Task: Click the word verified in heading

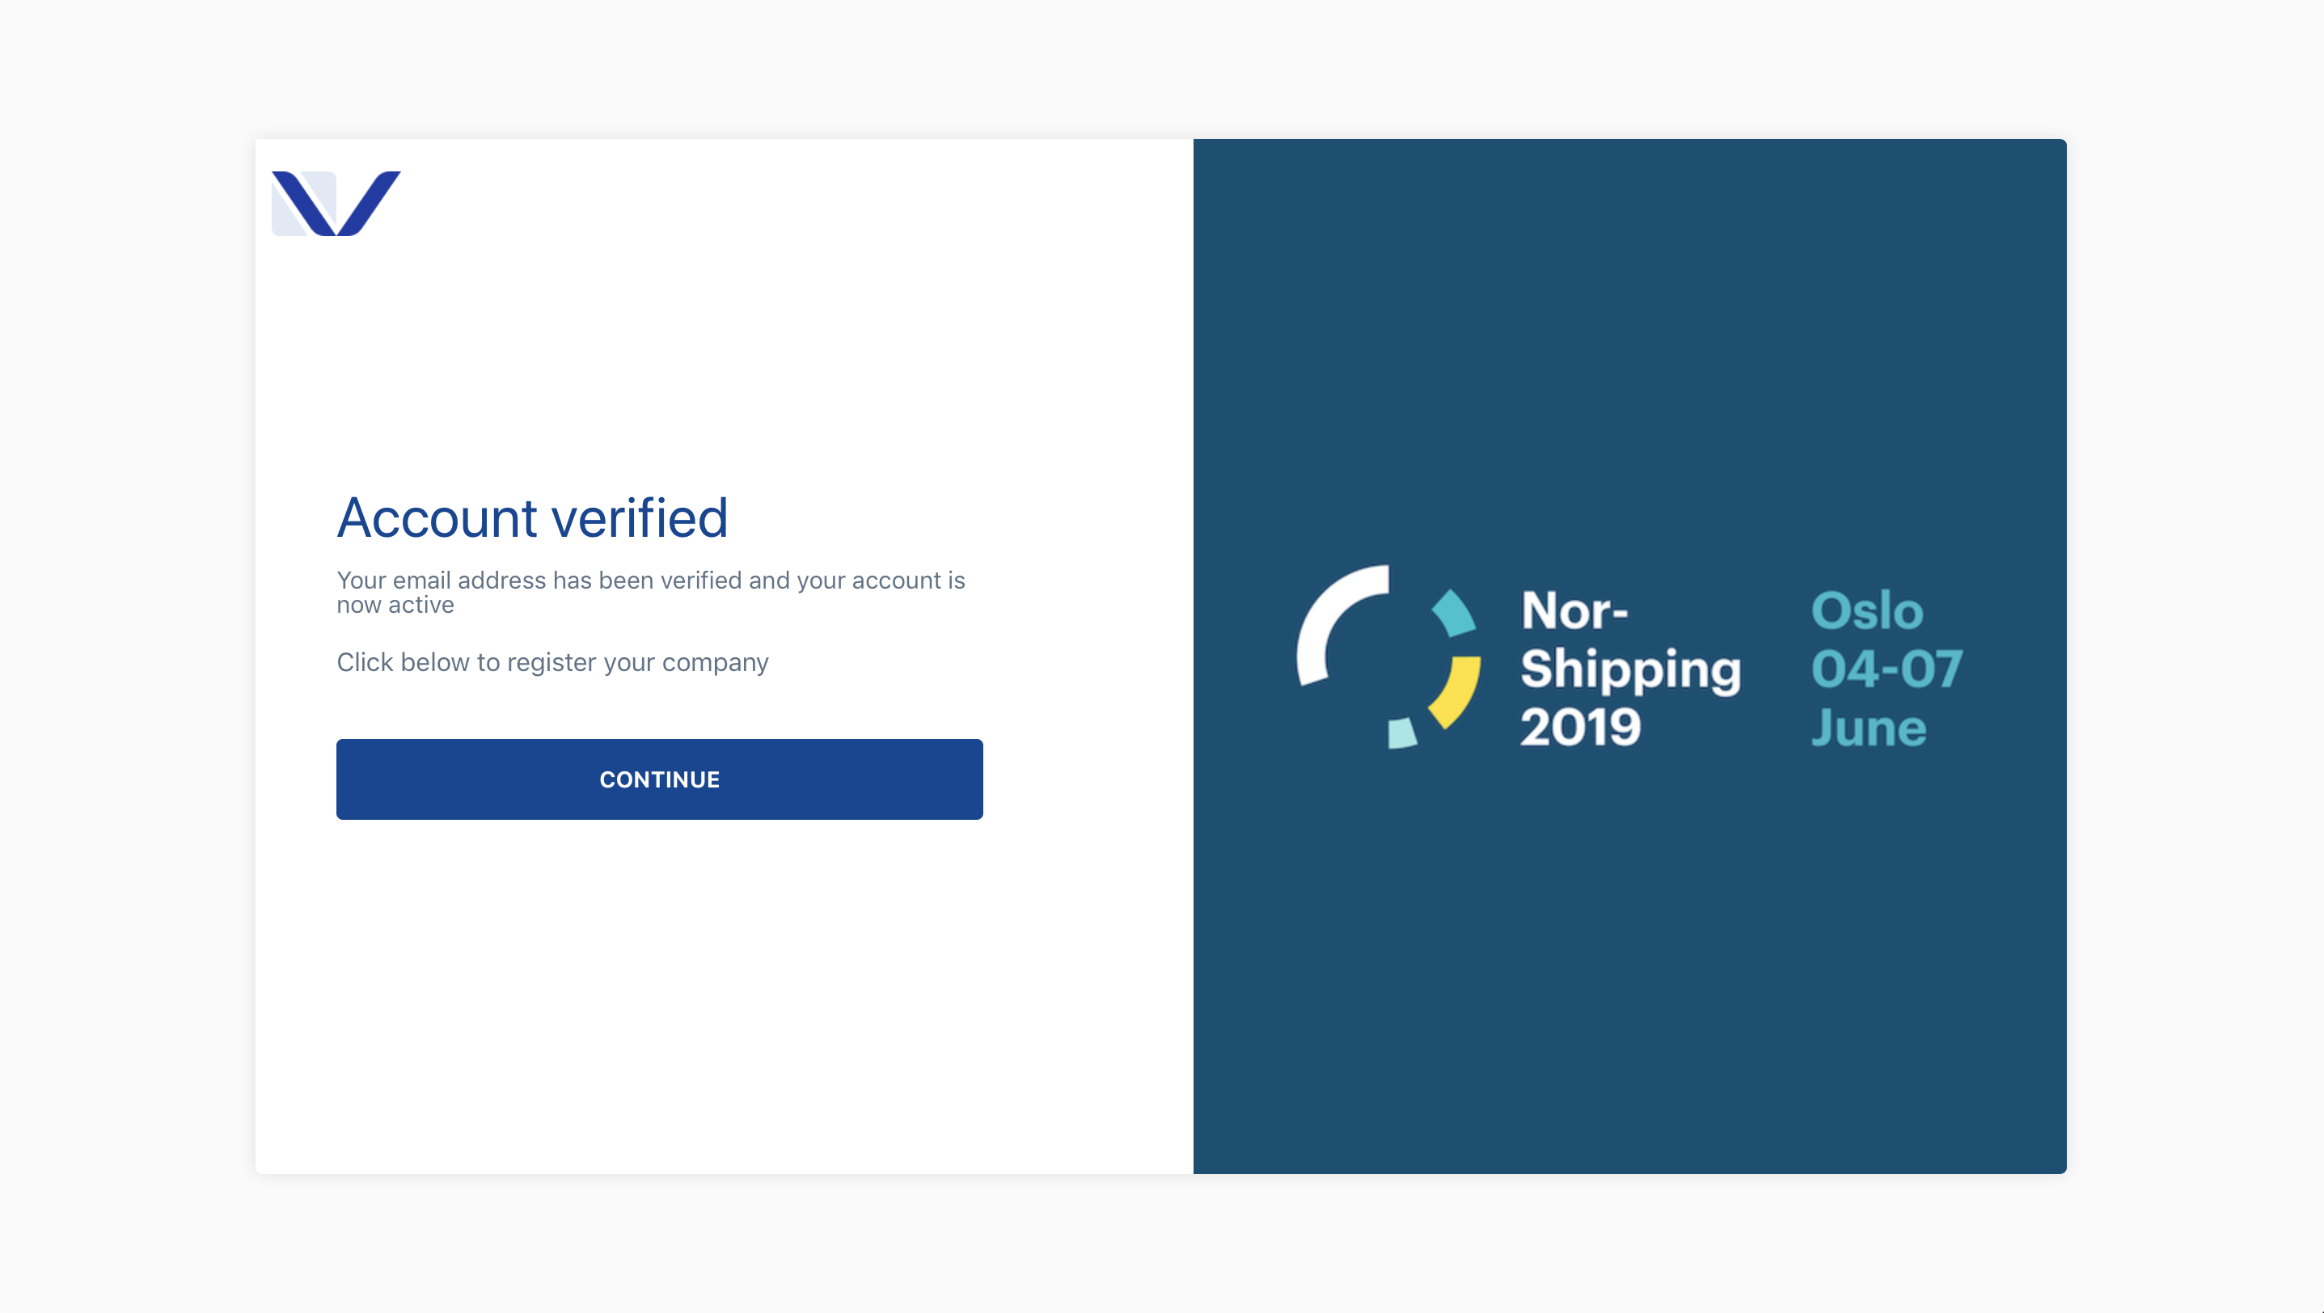Action: pos(640,517)
